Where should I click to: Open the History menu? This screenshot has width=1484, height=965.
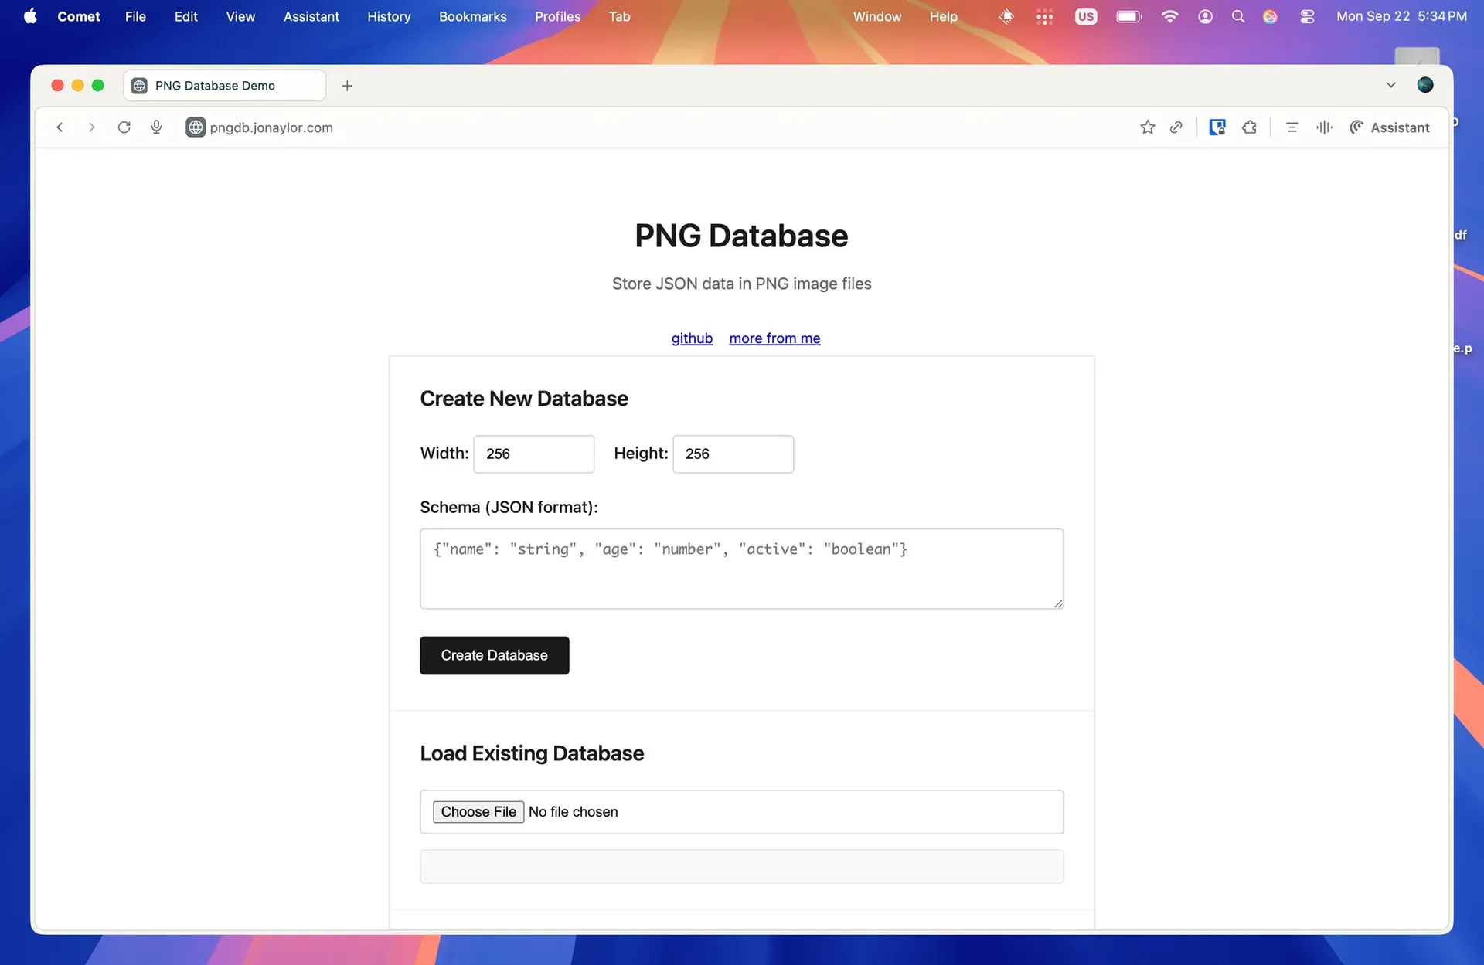[x=389, y=16]
